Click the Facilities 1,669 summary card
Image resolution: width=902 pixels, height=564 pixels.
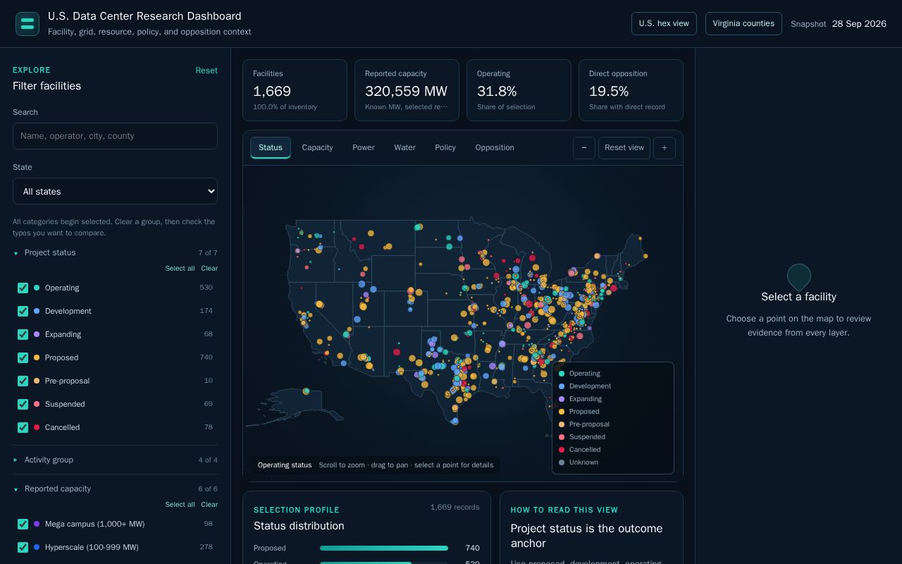[295, 90]
